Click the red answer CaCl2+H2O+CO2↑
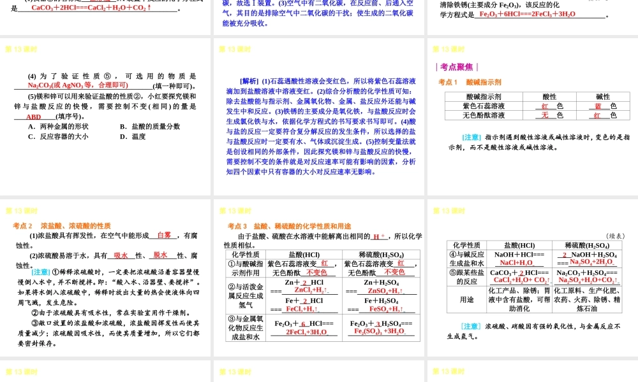The height and width of the screenshot is (382, 638). click(x=522, y=280)
